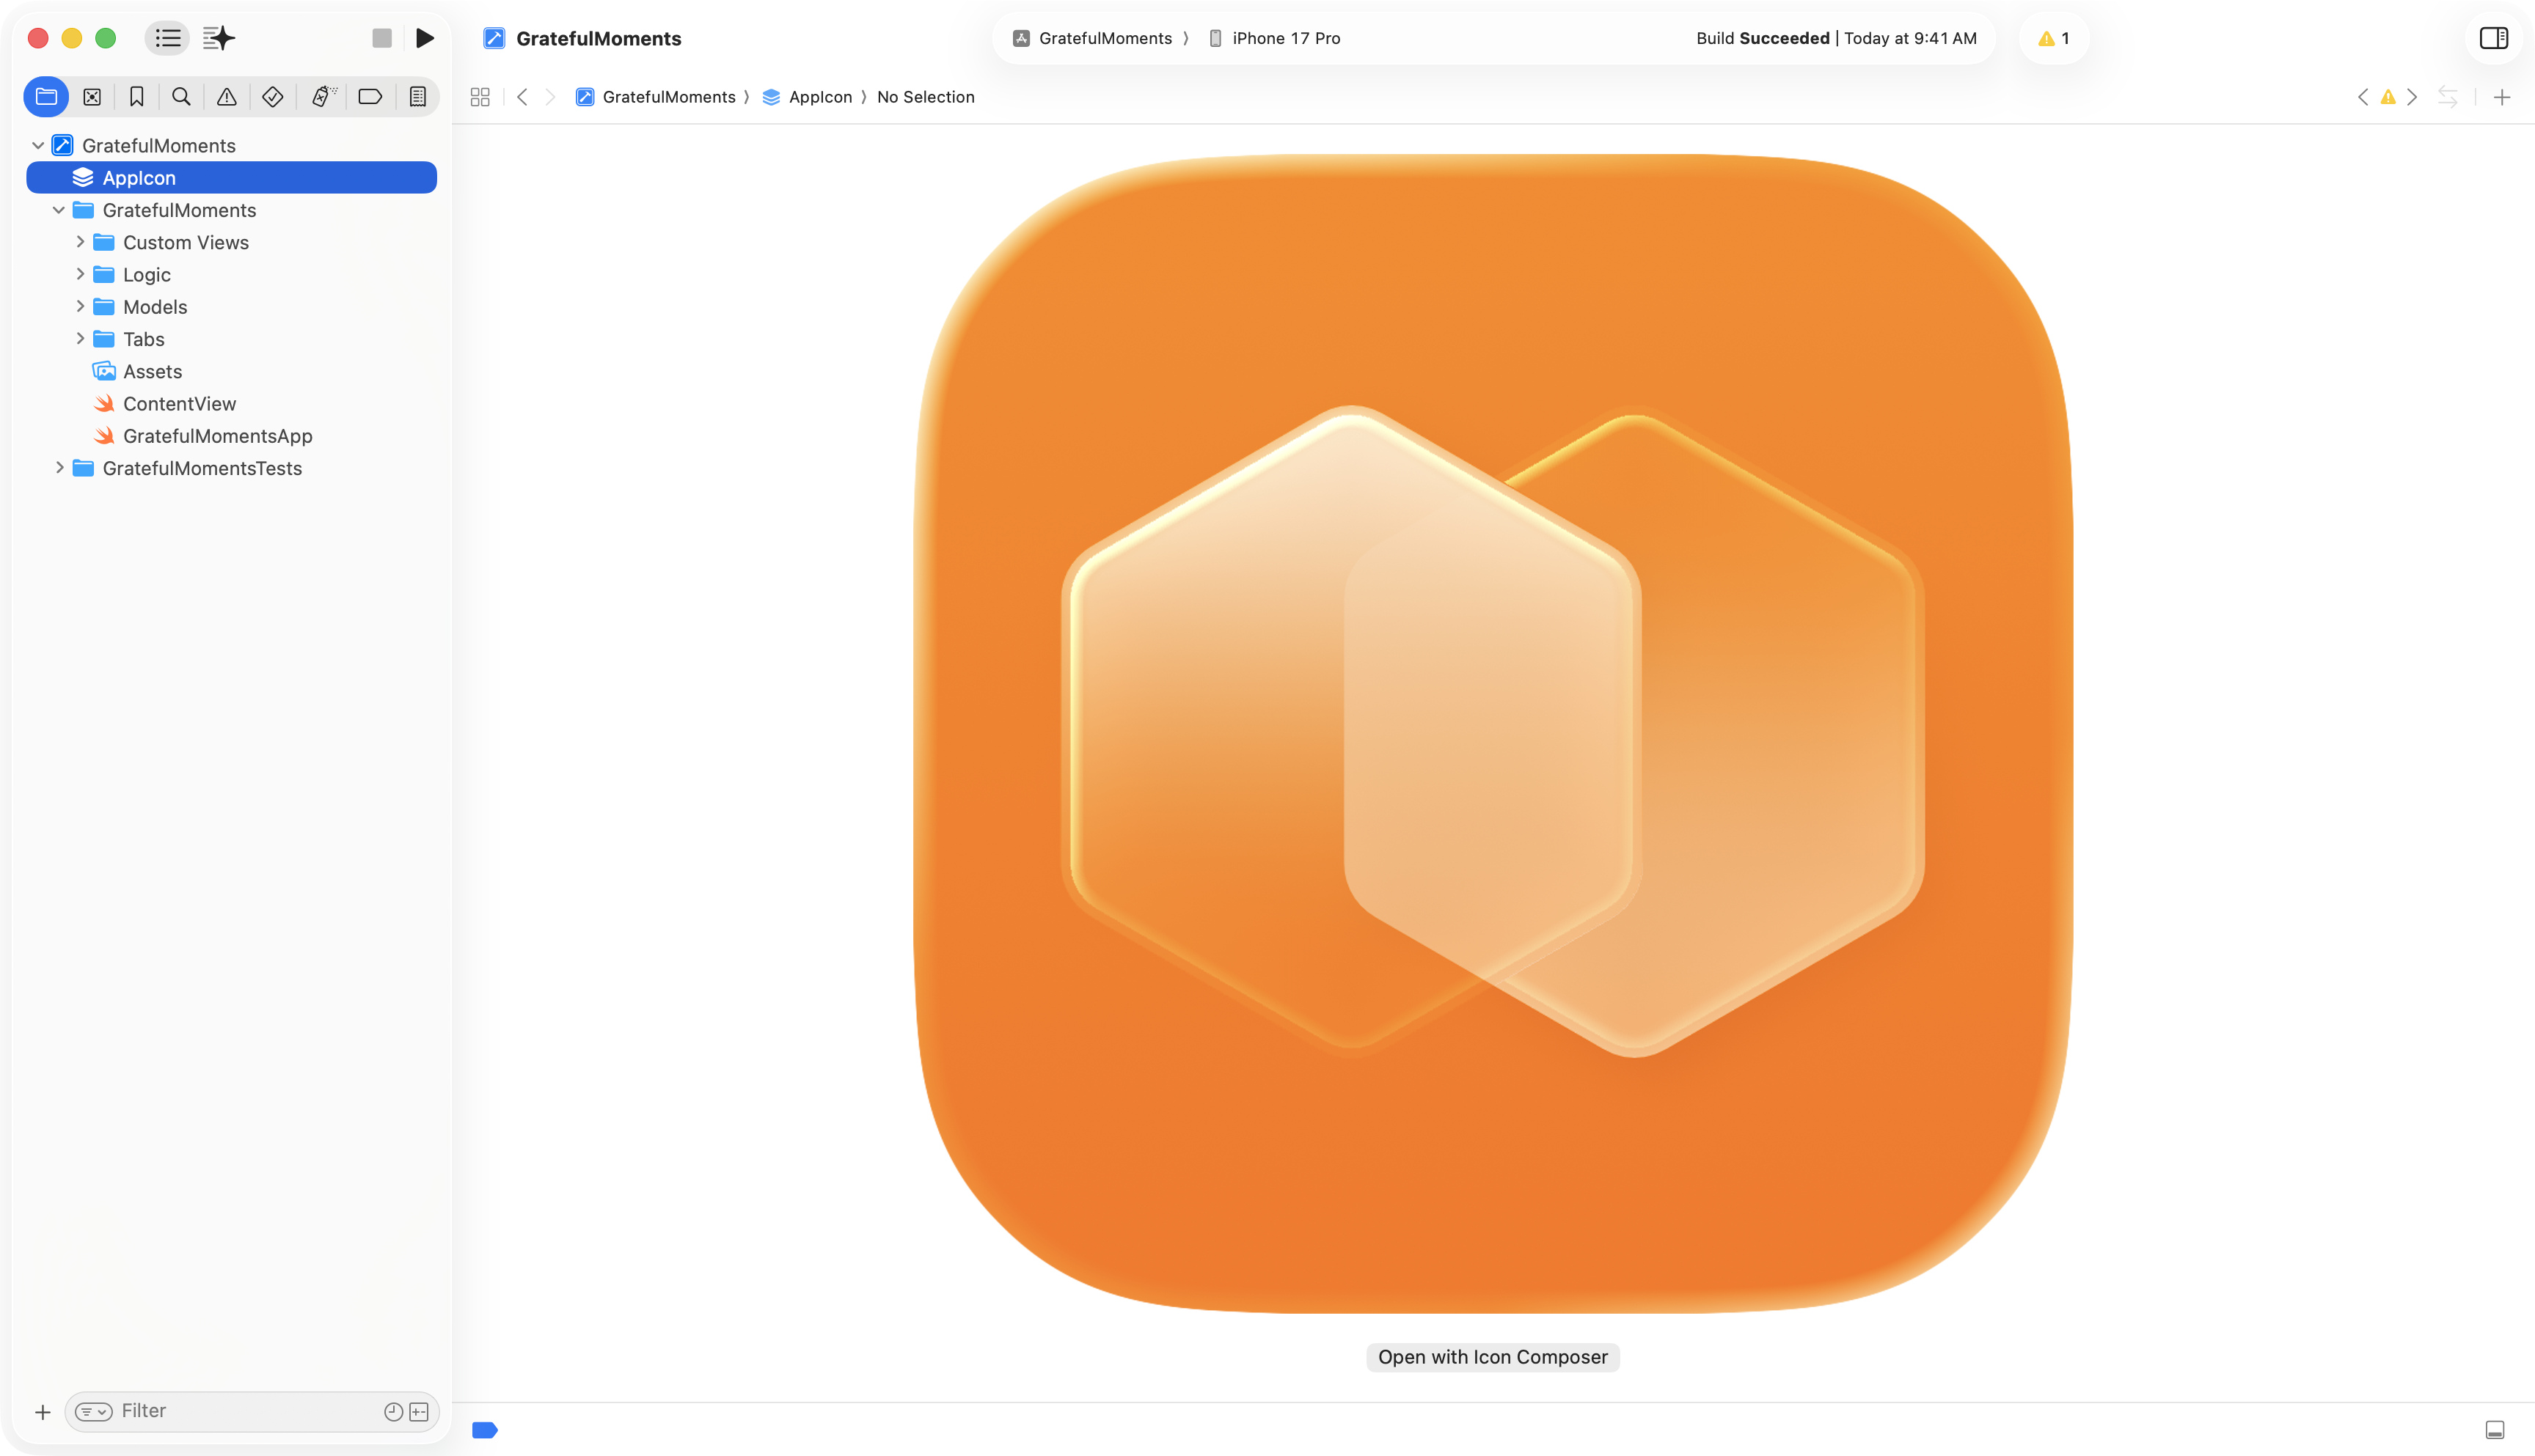Viewport: 2535px width, 1456px height.
Task: Expand the GratefulMomentsTests folder
Action: coord(59,468)
